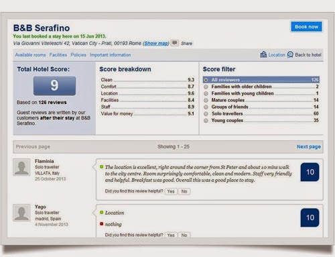Click the Book now button
Viewport: 335px width, 257px height.
[x=306, y=27]
